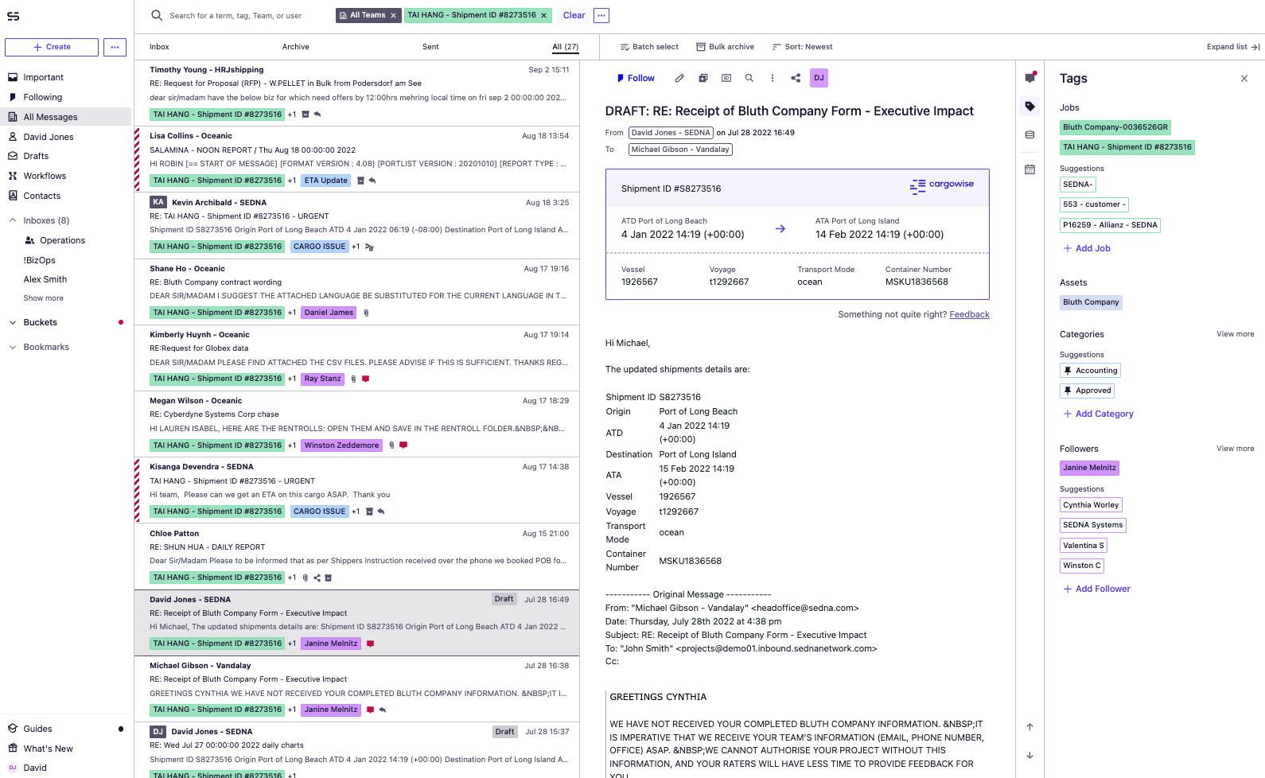Open the Sort: Newest dropdown
The image size is (1265, 778).
coord(802,47)
